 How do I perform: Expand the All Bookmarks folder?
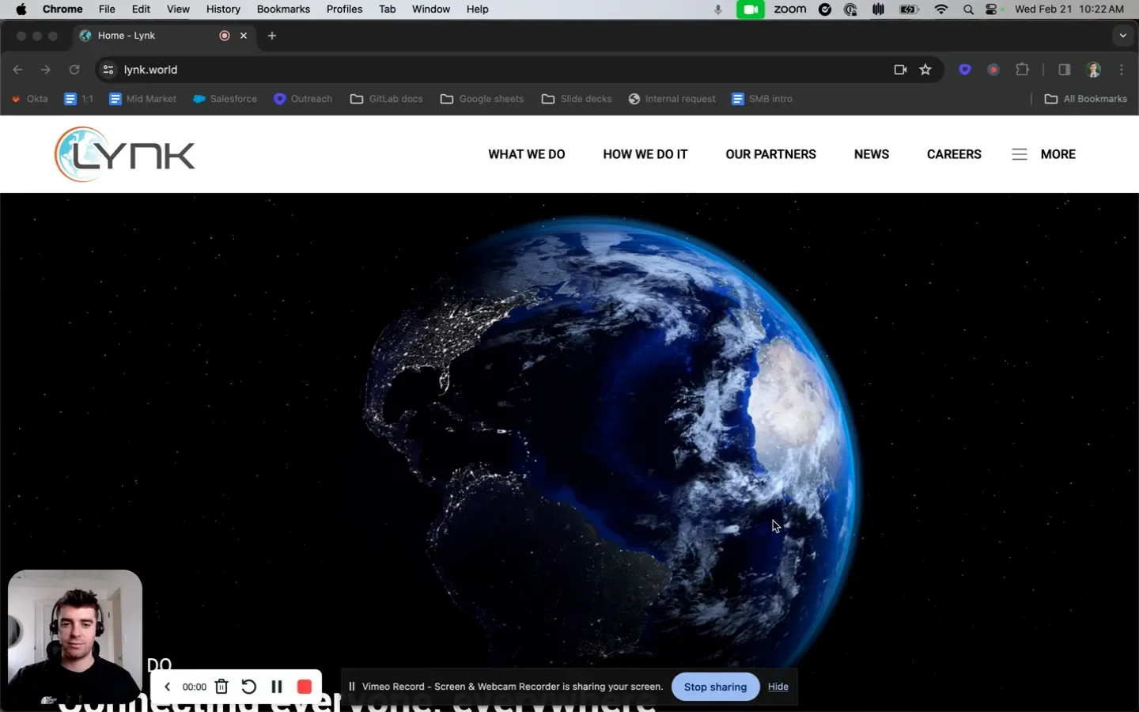[x=1086, y=99]
